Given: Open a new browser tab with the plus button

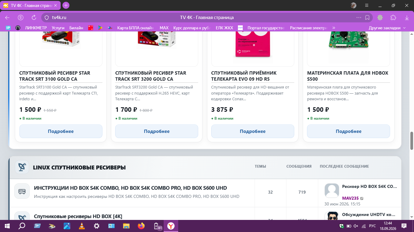Looking at the screenshot, I should click(x=66, y=5).
